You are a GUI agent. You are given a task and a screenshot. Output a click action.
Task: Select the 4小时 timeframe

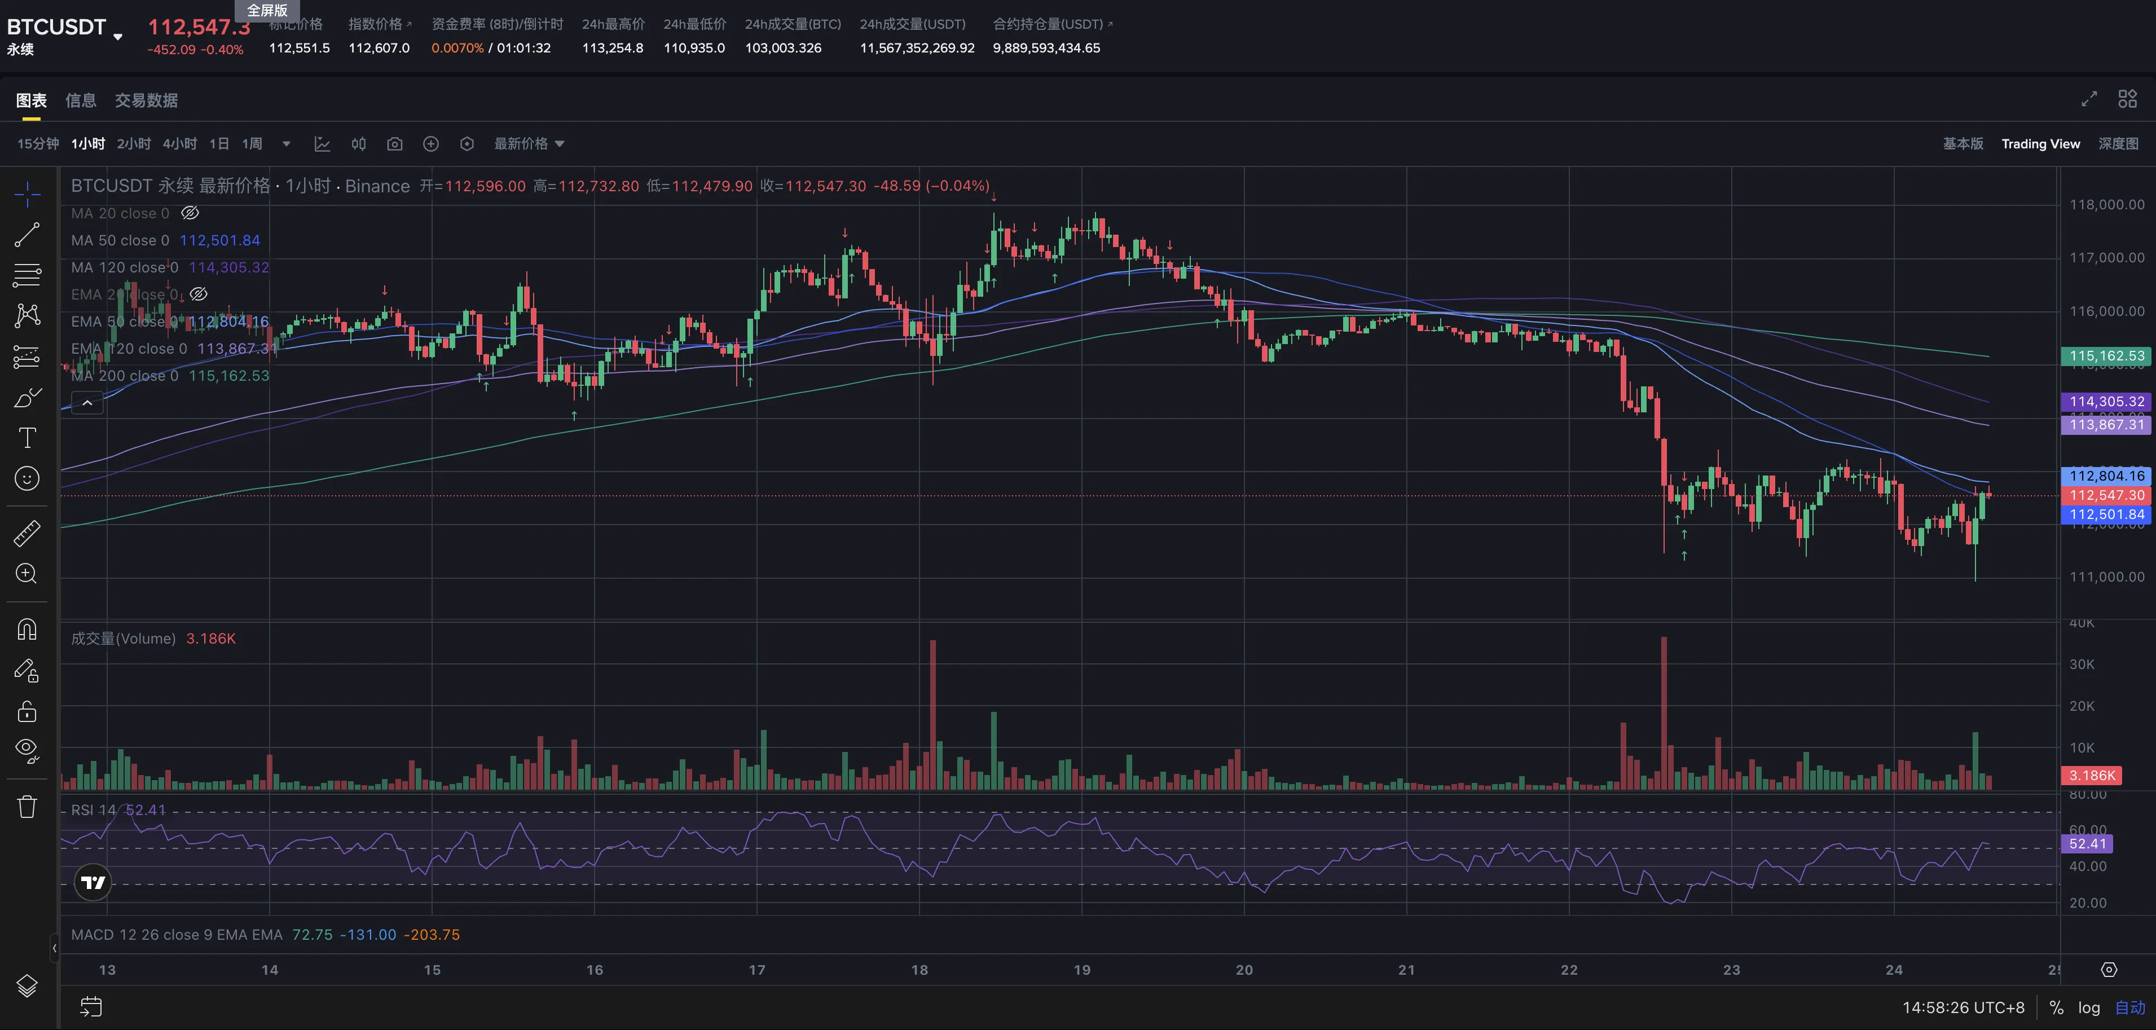[x=179, y=144]
